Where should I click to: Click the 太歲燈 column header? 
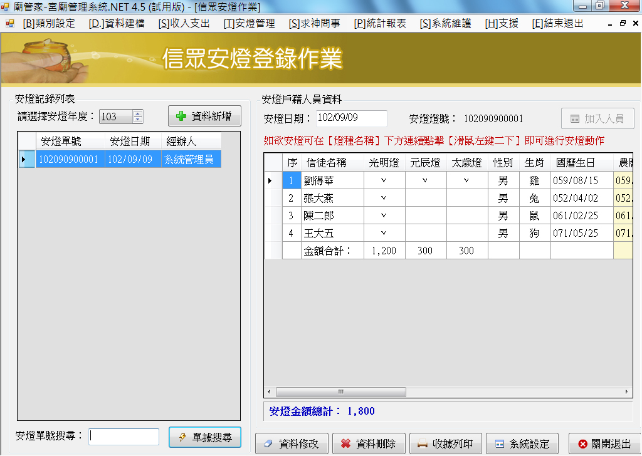click(467, 163)
